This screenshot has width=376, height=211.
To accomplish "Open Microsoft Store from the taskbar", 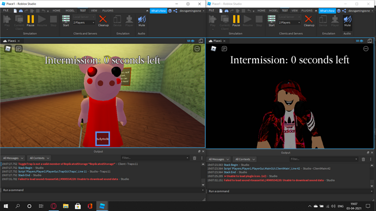I will [78, 206].
